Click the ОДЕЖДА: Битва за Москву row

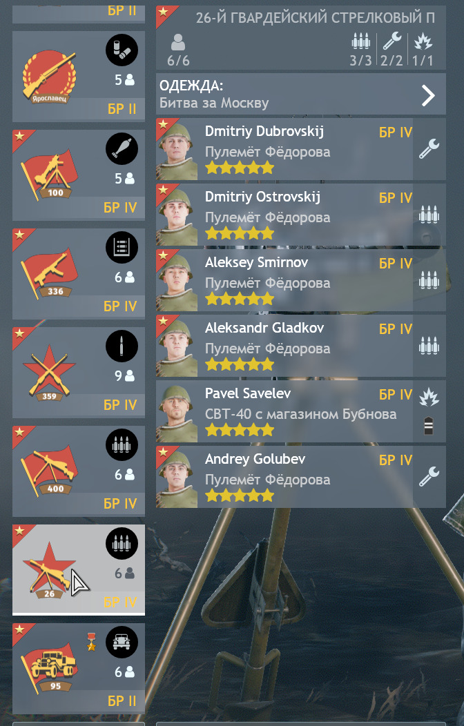tap(301, 94)
